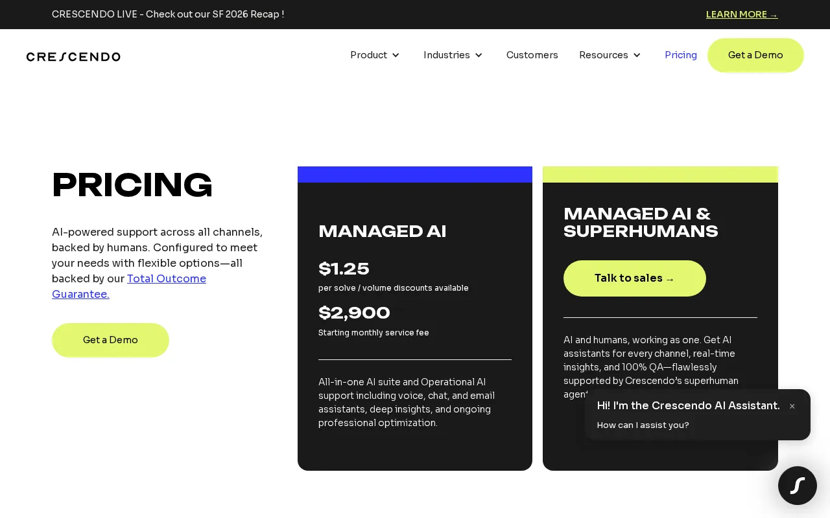
Task: Click the Crescendo logo in header
Action: tap(73, 56)
